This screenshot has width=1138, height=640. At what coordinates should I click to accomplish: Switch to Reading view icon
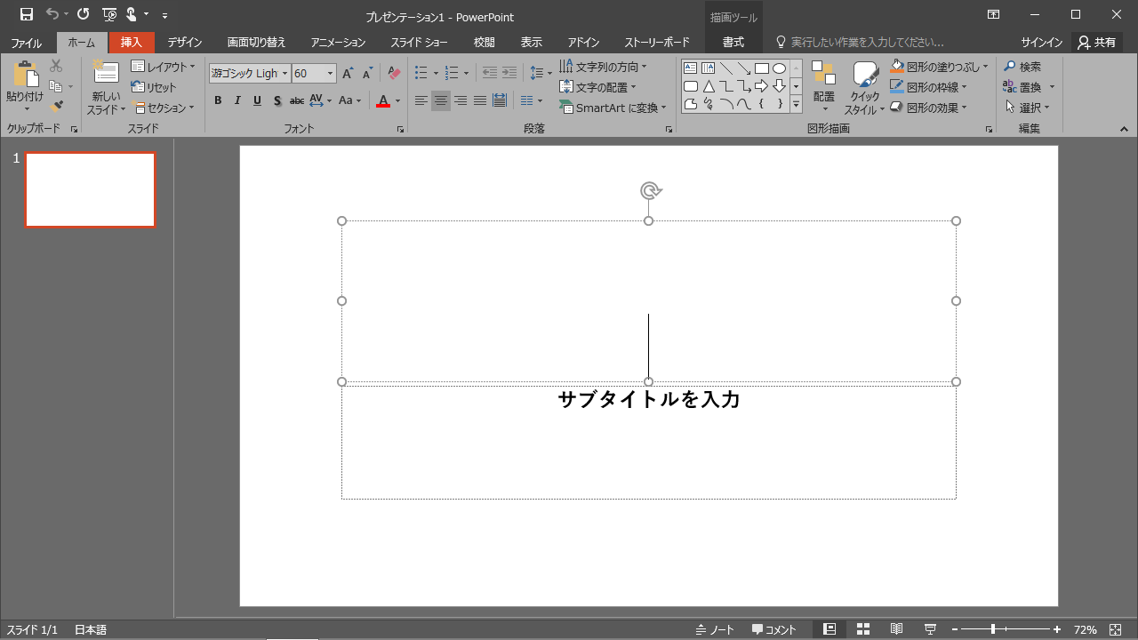click(897, 629)
